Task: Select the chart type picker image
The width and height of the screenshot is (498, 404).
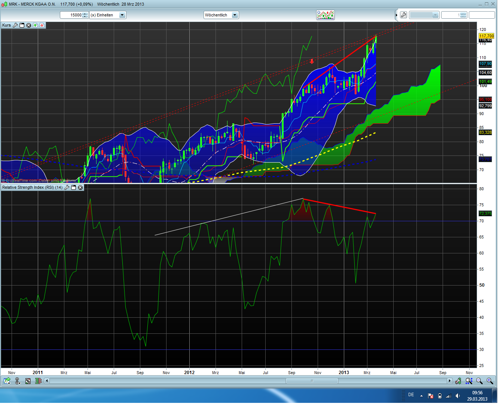Action: tap(325, 15)
